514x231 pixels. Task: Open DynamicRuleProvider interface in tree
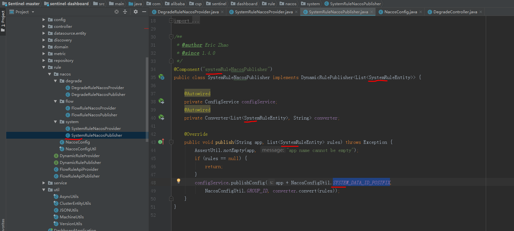pos(77,156)
